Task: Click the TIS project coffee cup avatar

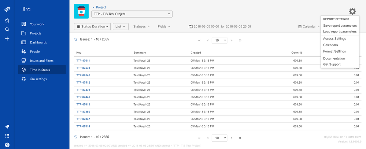Action: pyautogui.click(x=81, y=11)
